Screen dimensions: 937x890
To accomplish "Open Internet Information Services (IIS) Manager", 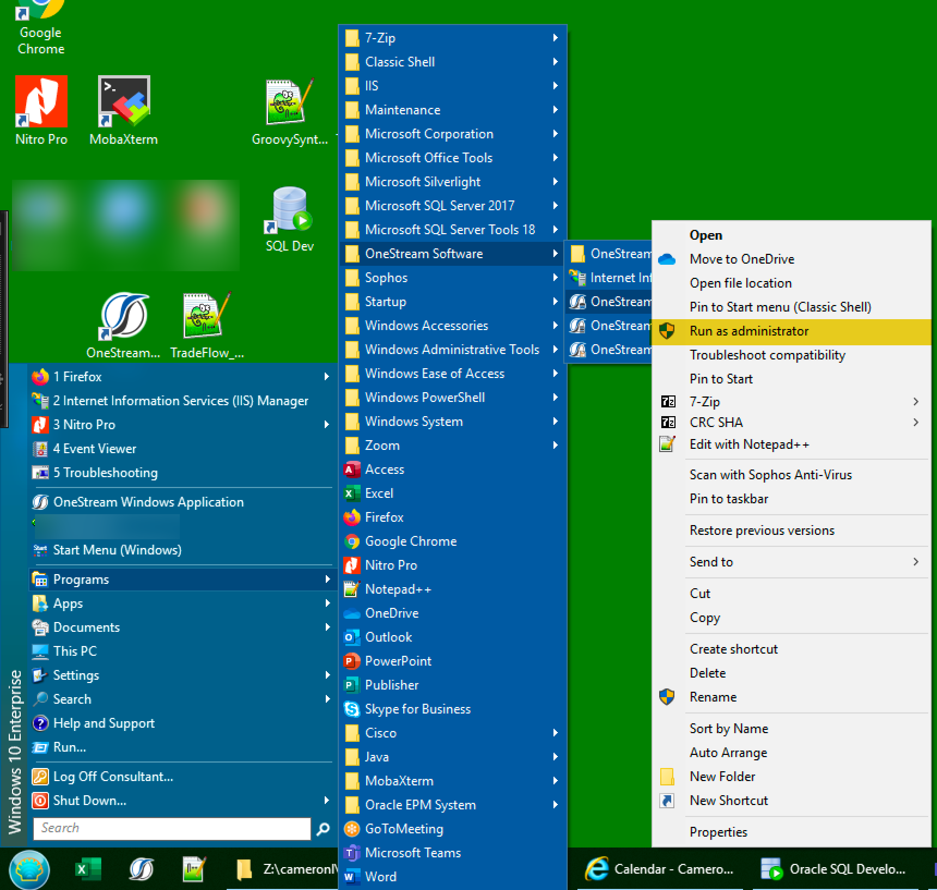I will pyautogui.click(x=181, y=401).
